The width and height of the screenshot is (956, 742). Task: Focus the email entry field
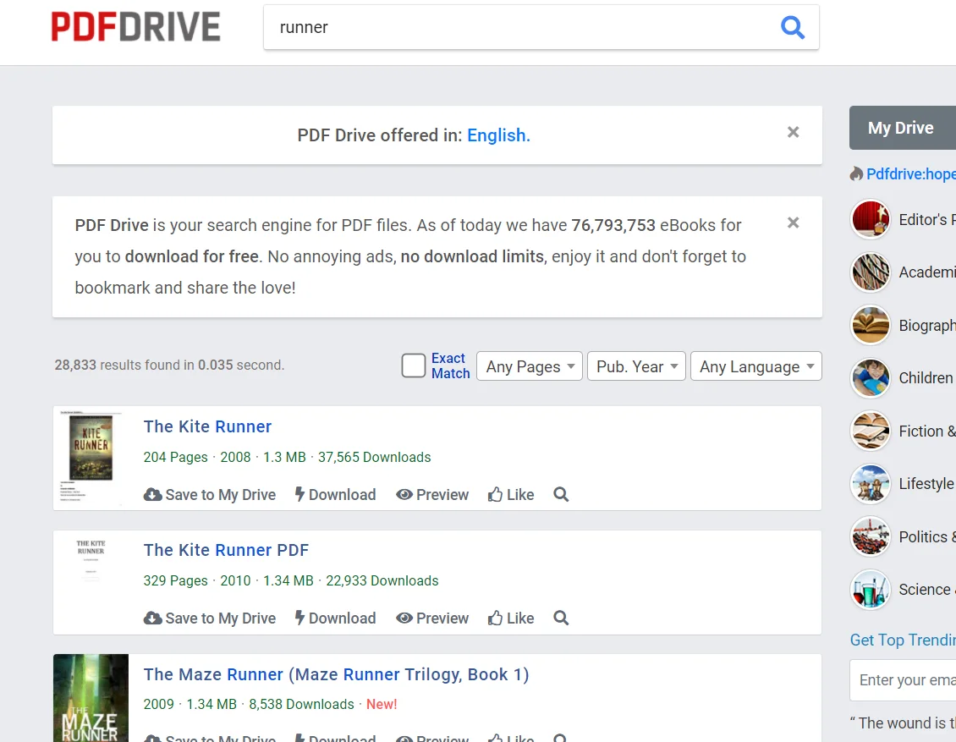click(x=903, y=679)
